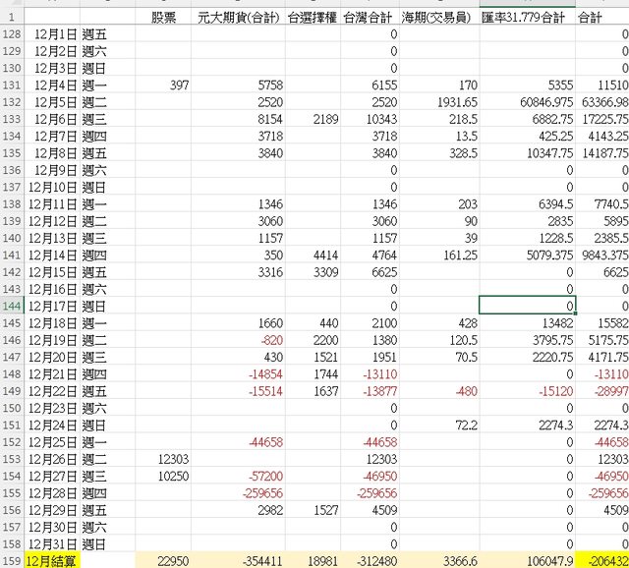The image size is (629, 568).
Task: Select the 12月4日 date cell
Action: tap(54, 85)
